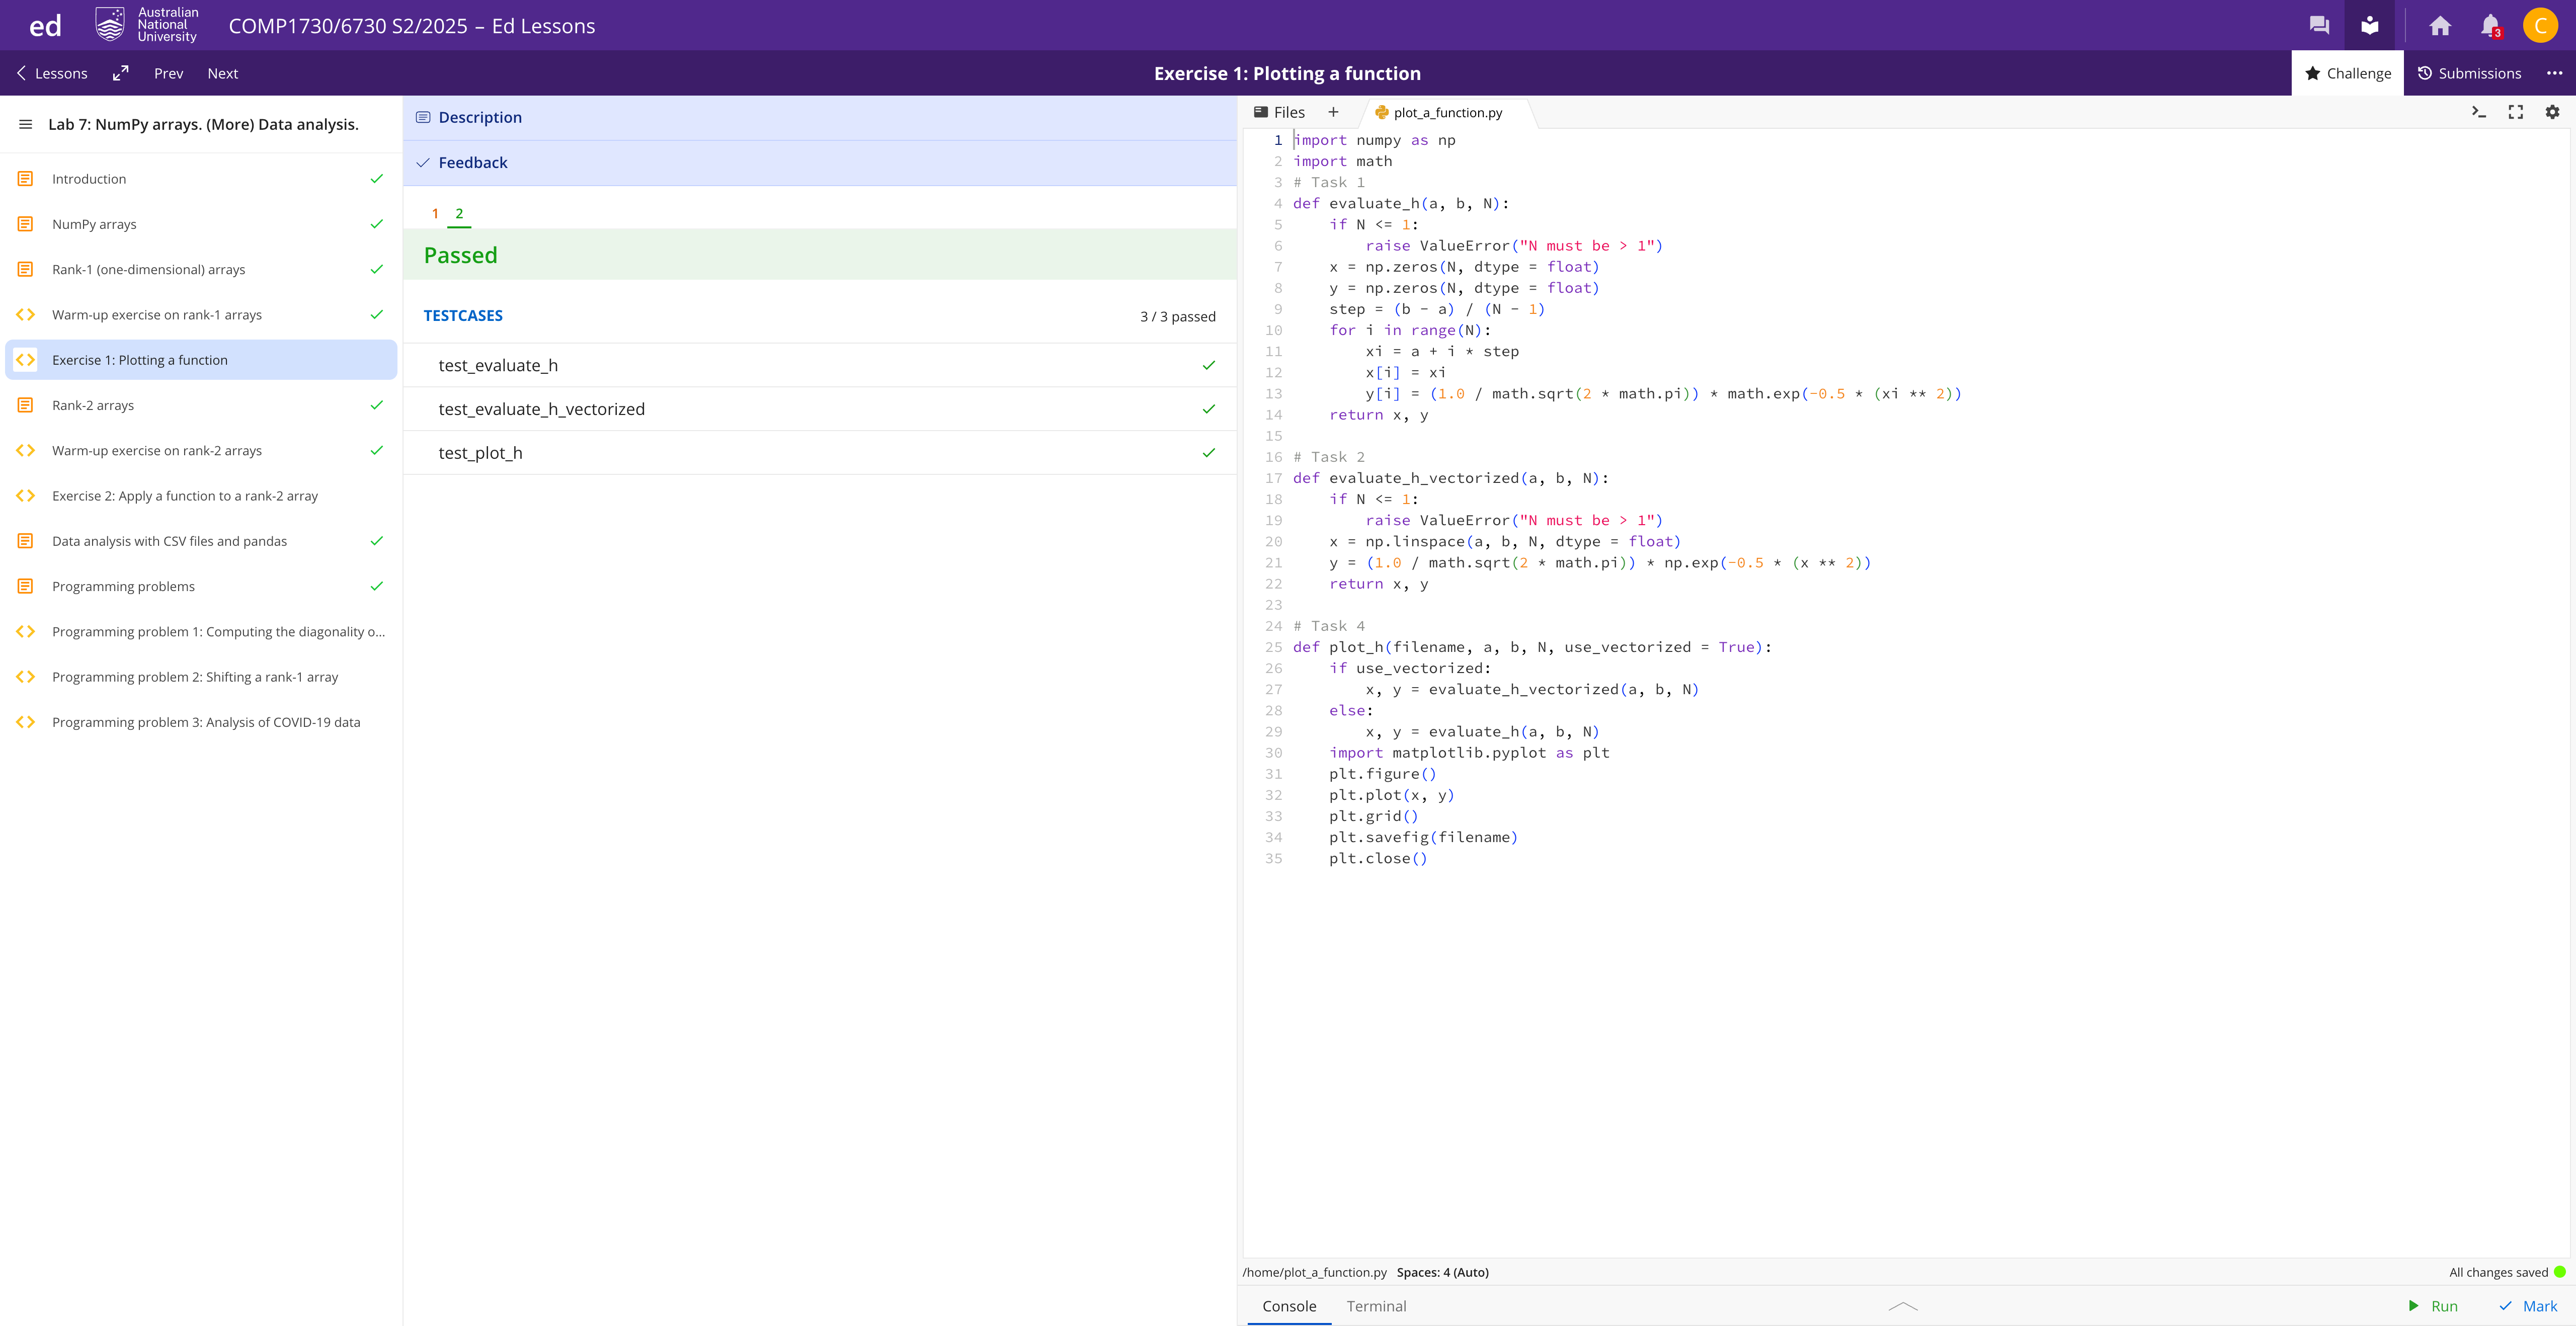Toggle fullscreen editor icon

tap(2516, 112)
